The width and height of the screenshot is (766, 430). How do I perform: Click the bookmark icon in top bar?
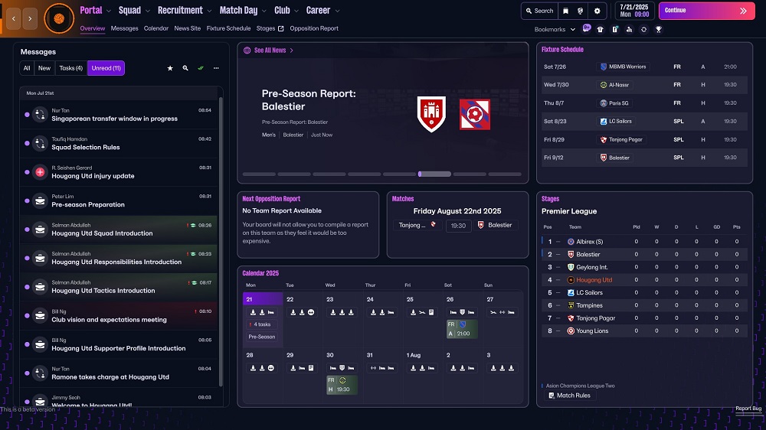click(x=565, y=11)
